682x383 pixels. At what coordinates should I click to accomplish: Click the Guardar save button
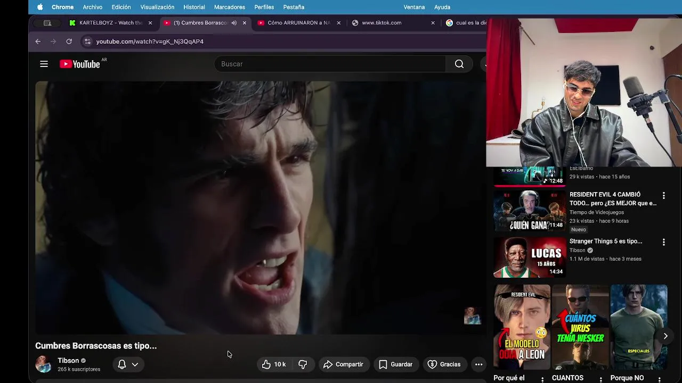(395, 364)
